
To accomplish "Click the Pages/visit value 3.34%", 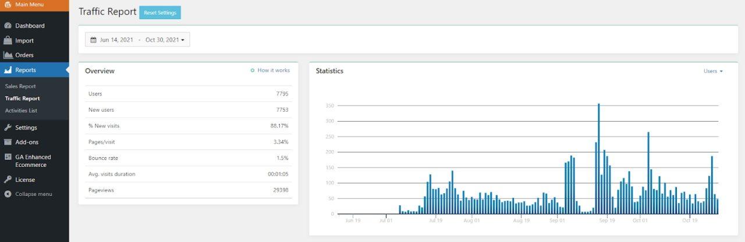I will 281,142.
